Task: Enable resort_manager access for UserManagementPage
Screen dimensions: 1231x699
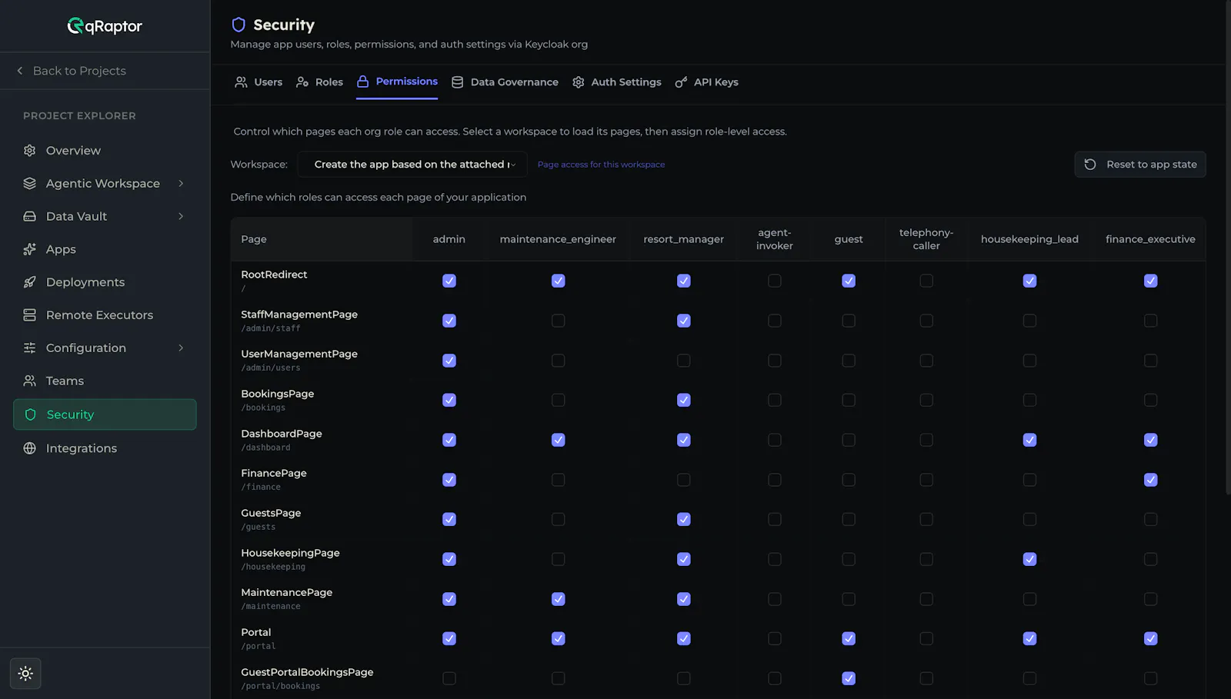Action: 684,361
